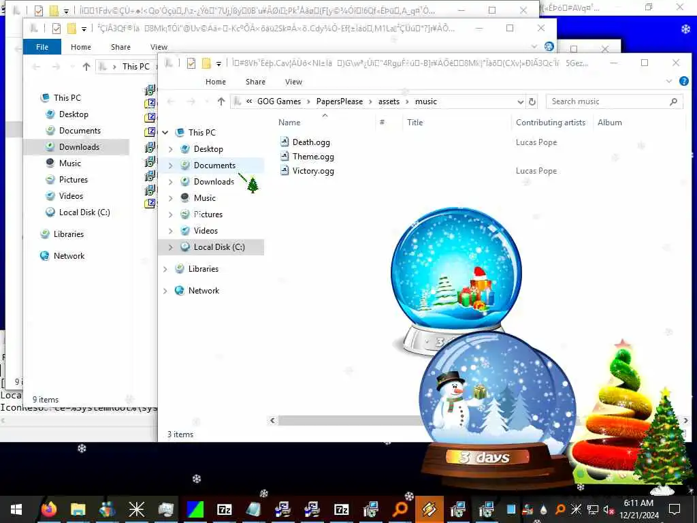This screenshot has height=523, width=697.
Task: Open the Windows Start menu
Action: [16, 509]
